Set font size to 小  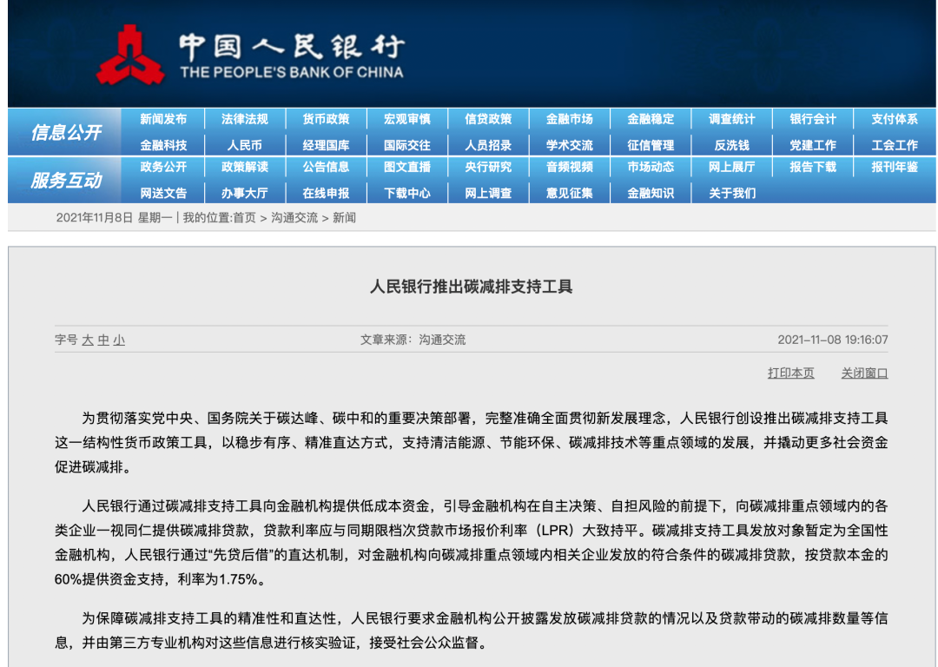[119, 340]
